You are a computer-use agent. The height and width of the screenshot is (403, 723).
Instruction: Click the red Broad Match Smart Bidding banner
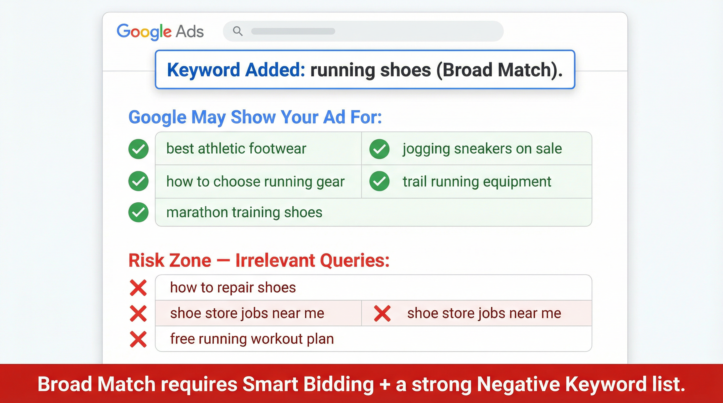[361, 384]
